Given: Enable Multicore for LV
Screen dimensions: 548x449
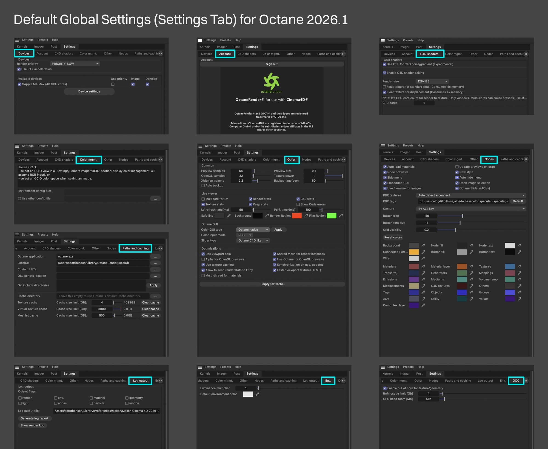Looking at the screenshot, I should [203, 199].
